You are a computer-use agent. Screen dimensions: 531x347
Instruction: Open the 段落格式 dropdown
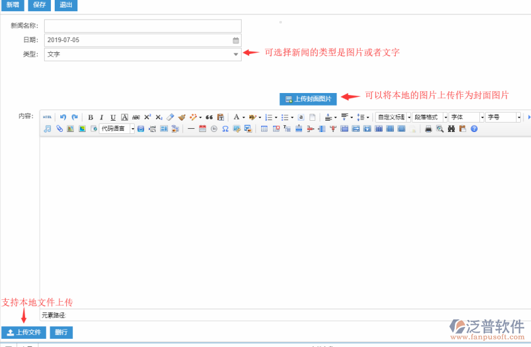click(430, 117)
